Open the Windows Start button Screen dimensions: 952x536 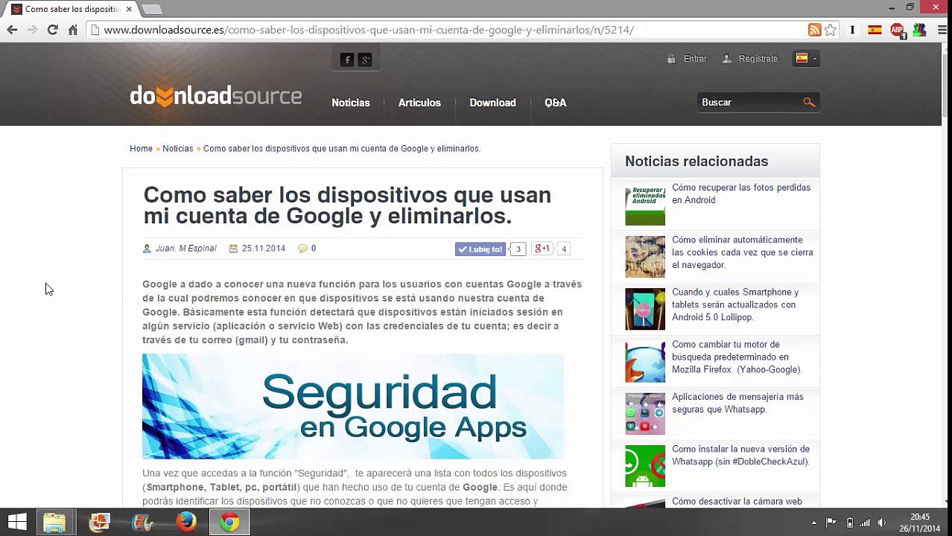(17, 522)
